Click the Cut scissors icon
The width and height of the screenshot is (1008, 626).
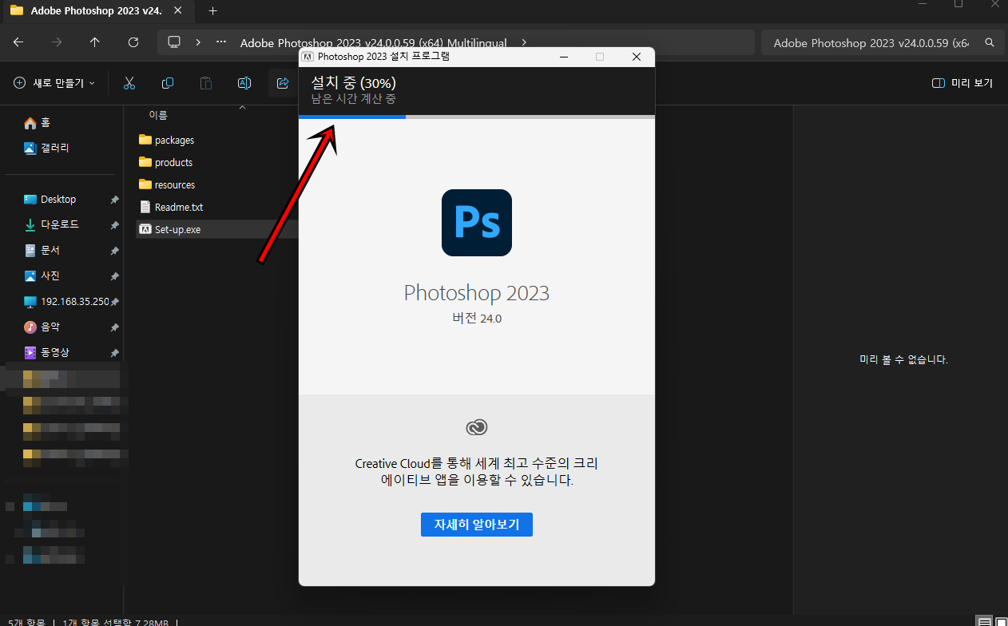[x=129, y=83]
